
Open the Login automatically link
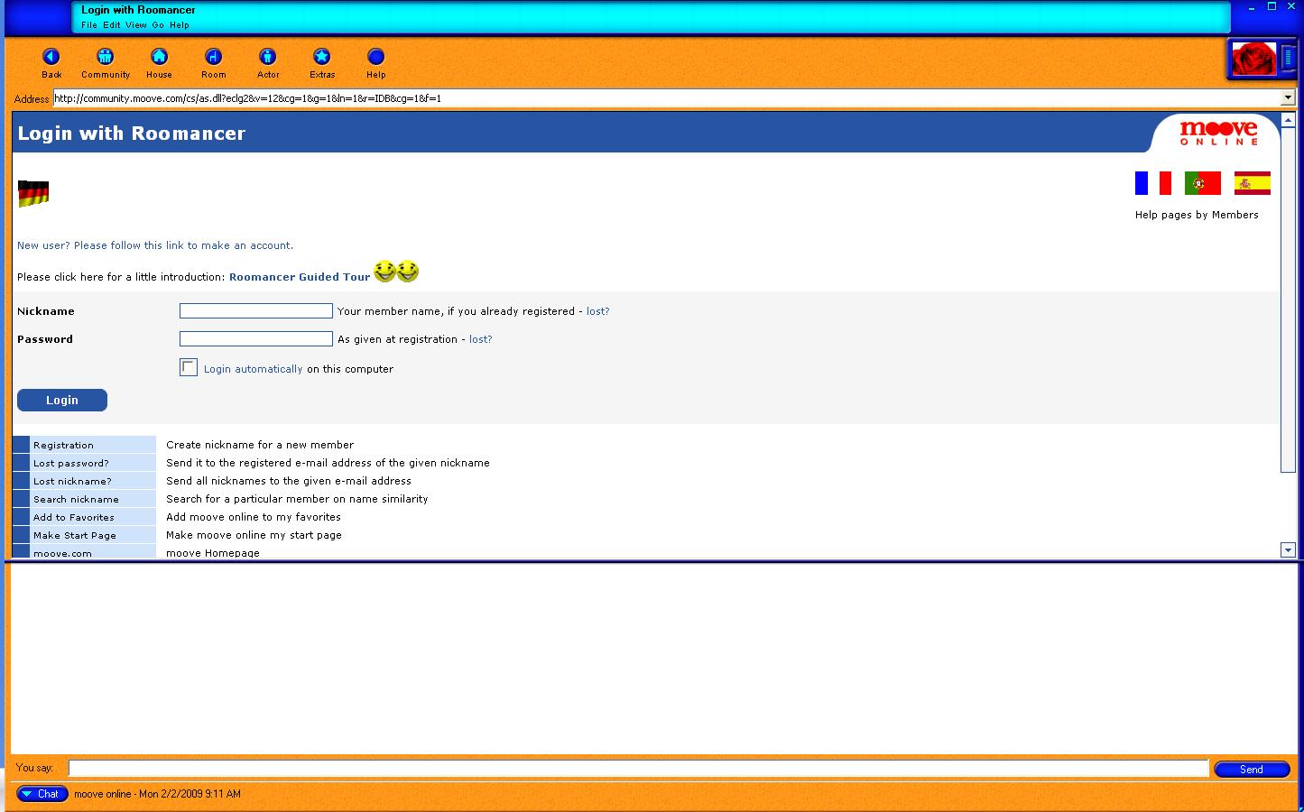point(254,369)
